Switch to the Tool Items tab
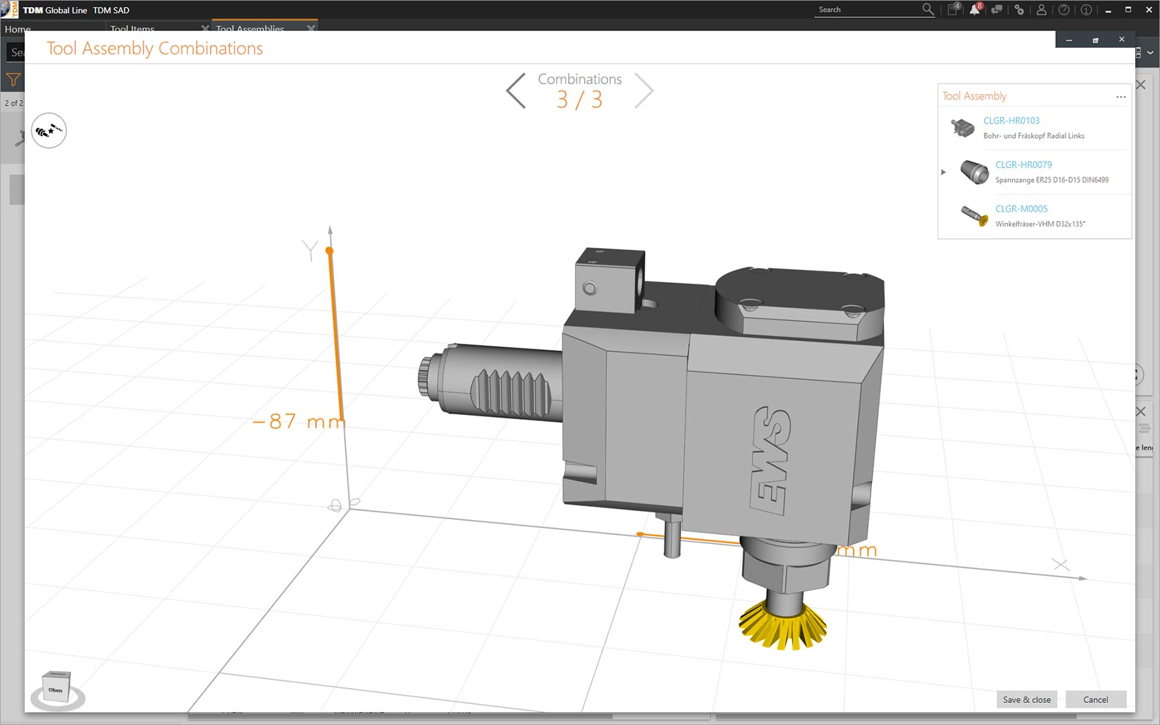This screenshot has width=1160, height=725. [133, 29]
